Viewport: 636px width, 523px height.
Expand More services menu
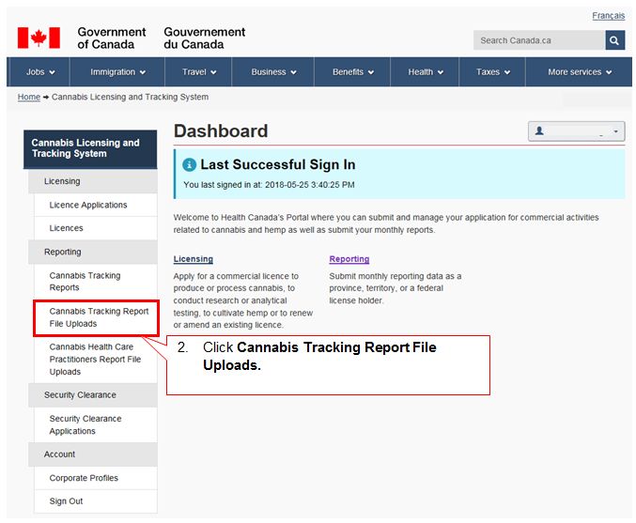580,72
